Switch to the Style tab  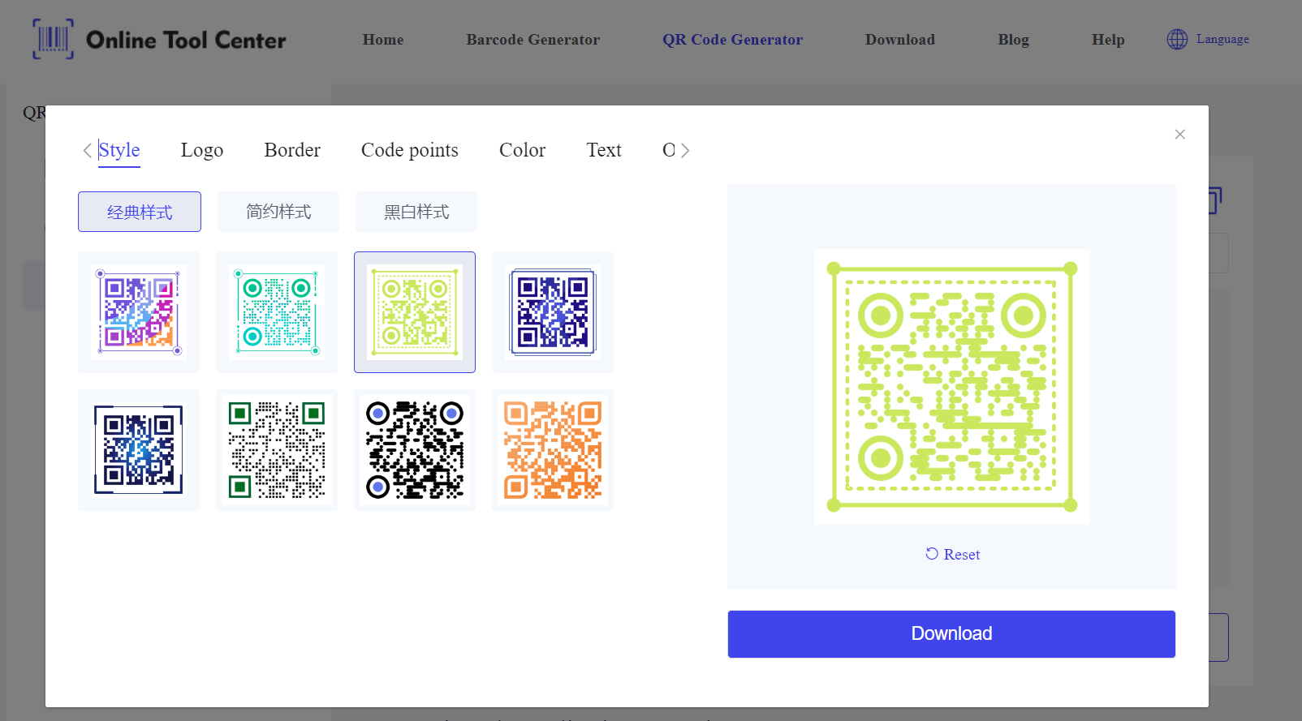click(x=119, y=150)
